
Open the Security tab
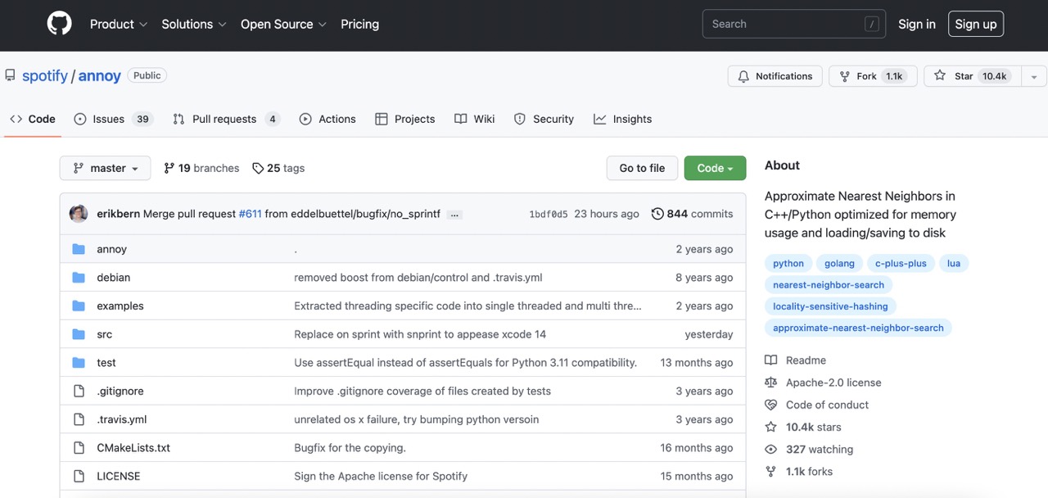click(x=544, y=119)
